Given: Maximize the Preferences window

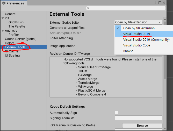Looking at the screenshot, I should (160, 3).
